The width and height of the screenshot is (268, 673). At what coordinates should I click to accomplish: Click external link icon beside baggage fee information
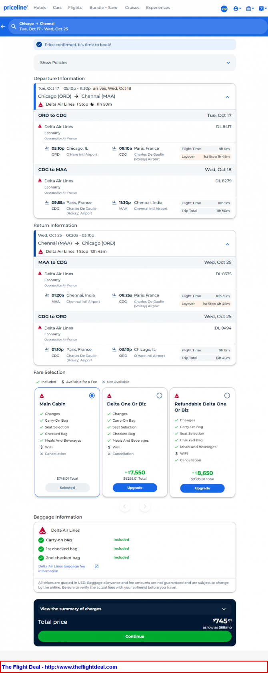[x=96, y=566]
